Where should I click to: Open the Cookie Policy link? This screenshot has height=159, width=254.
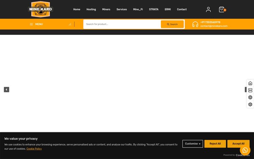coord(34,149)
